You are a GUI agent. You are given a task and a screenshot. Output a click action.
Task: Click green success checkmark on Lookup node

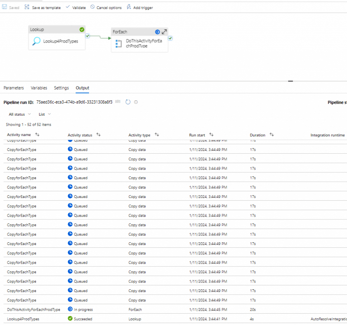(x=82, y=29)
